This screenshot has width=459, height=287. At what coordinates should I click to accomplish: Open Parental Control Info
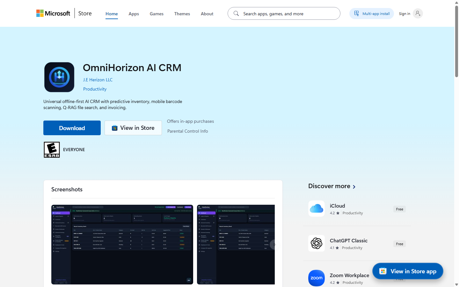point(187,131)
